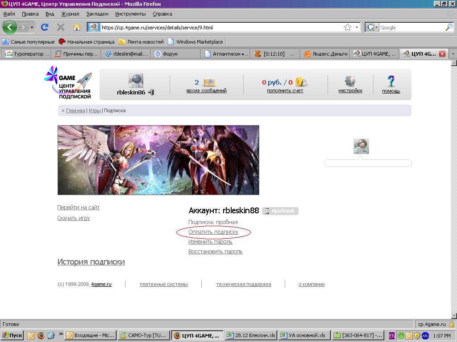
Task: Click the game banner image
Action: 158,160
